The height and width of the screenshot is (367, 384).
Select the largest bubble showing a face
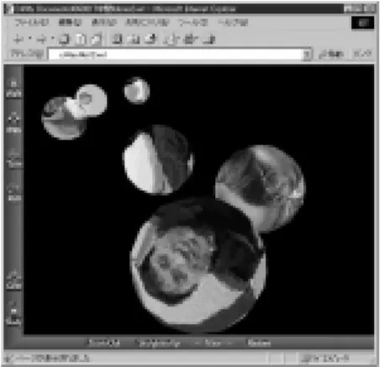point(198,265)
